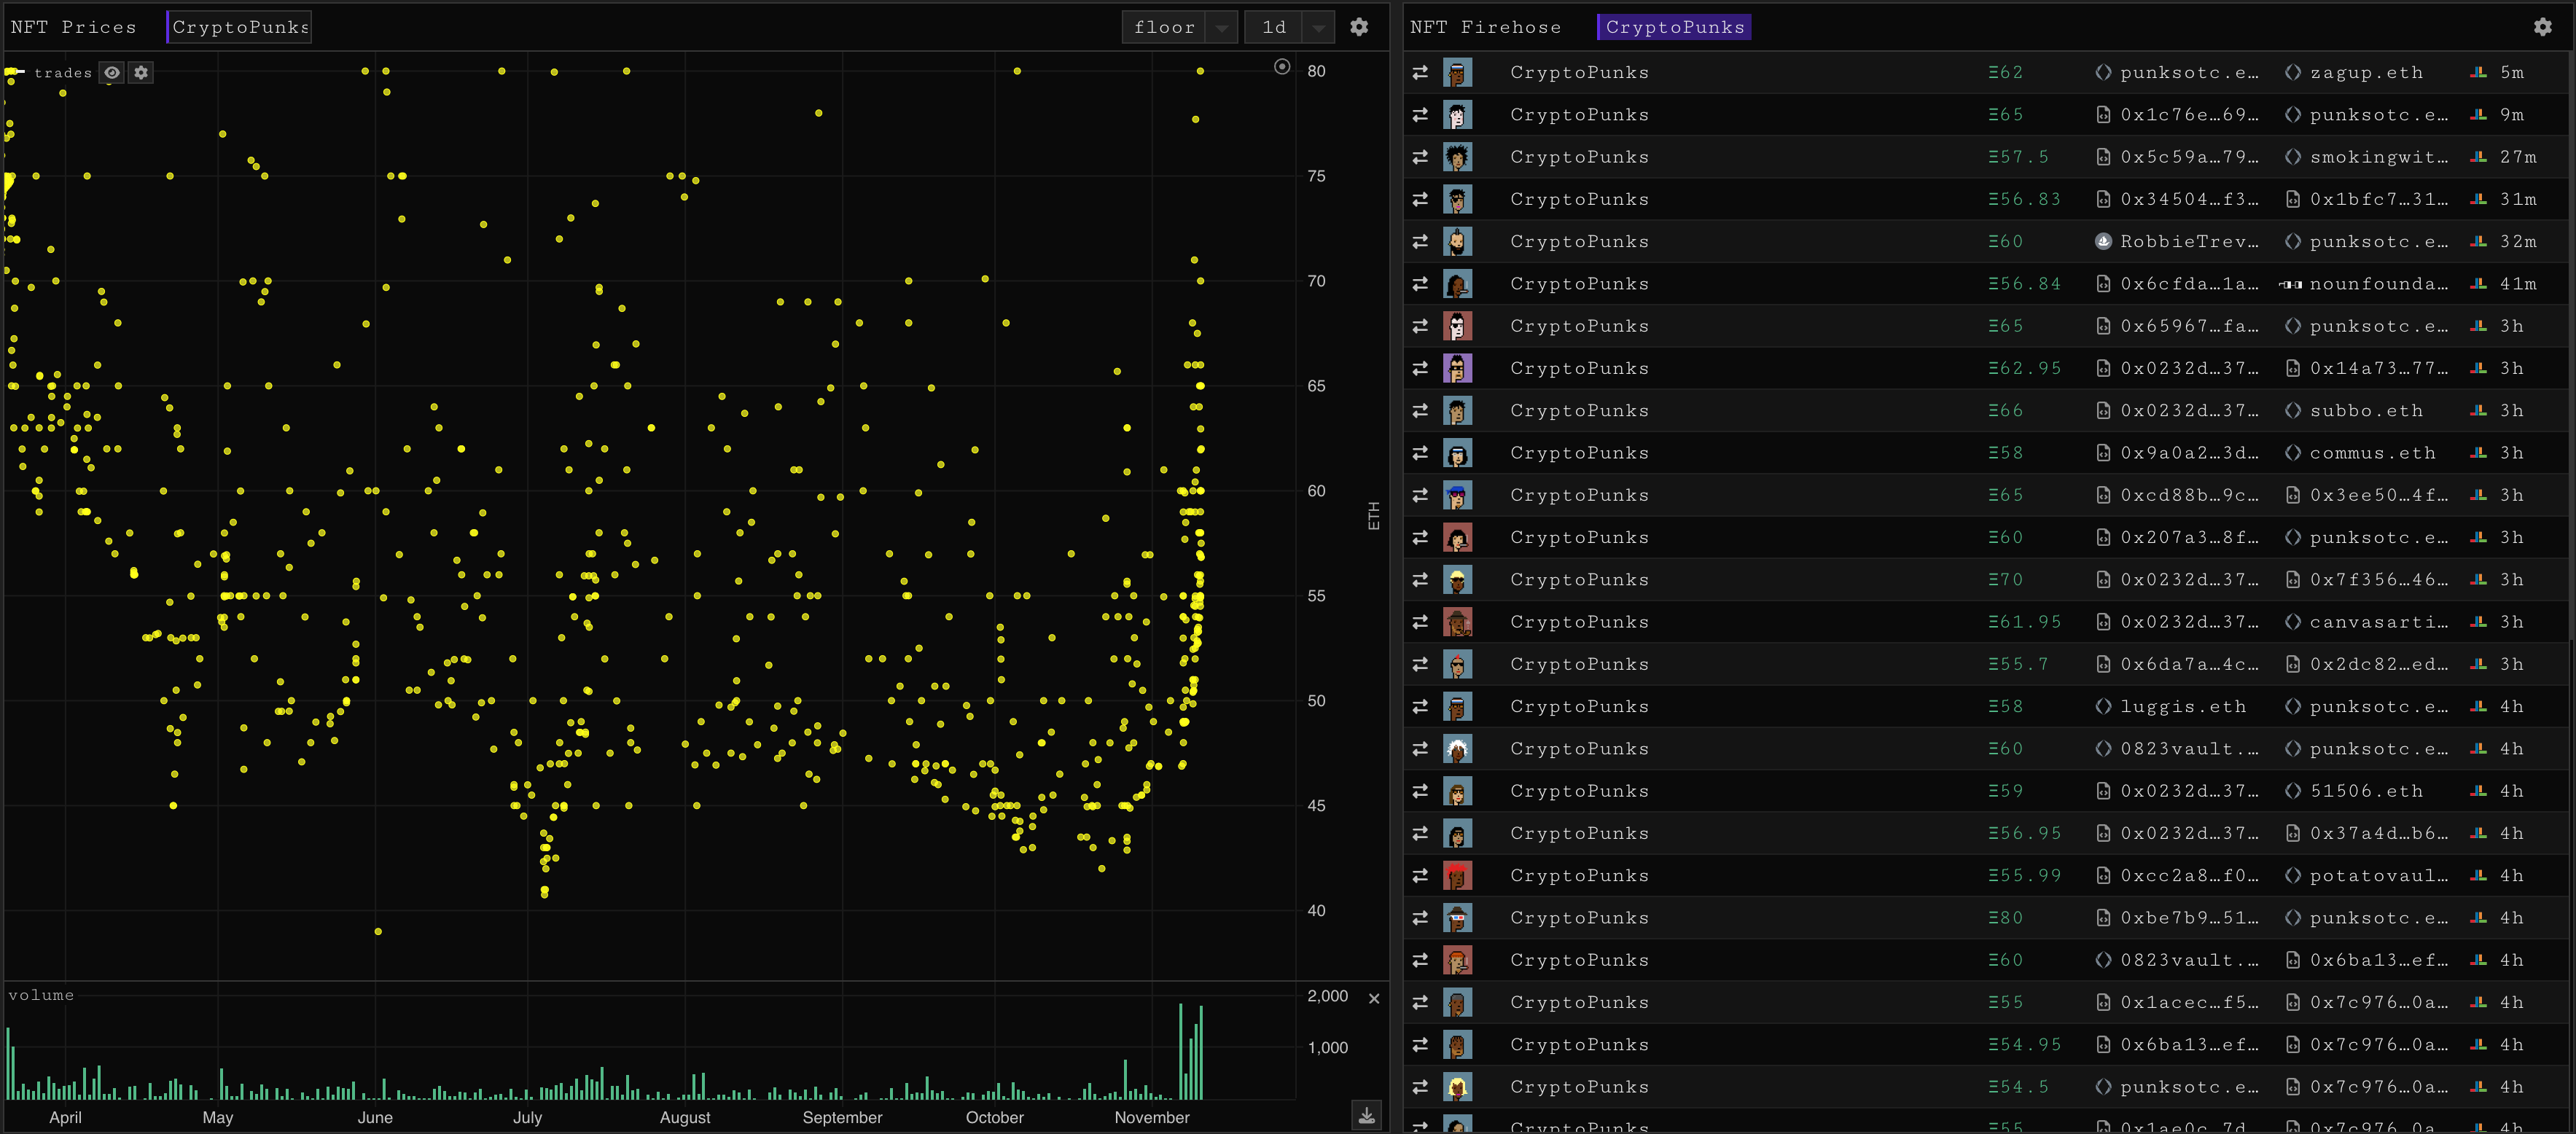Click punk thumbnail on Ξ80 sale row

coord(1457,918)
